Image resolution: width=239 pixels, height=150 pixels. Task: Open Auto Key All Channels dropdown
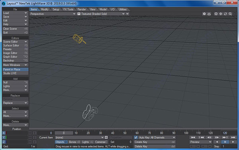coord(157,138)
